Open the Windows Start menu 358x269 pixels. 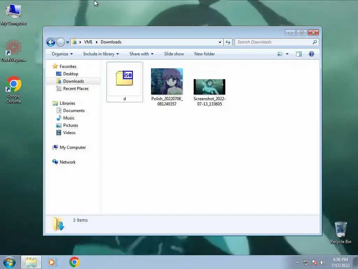[9, 262]
